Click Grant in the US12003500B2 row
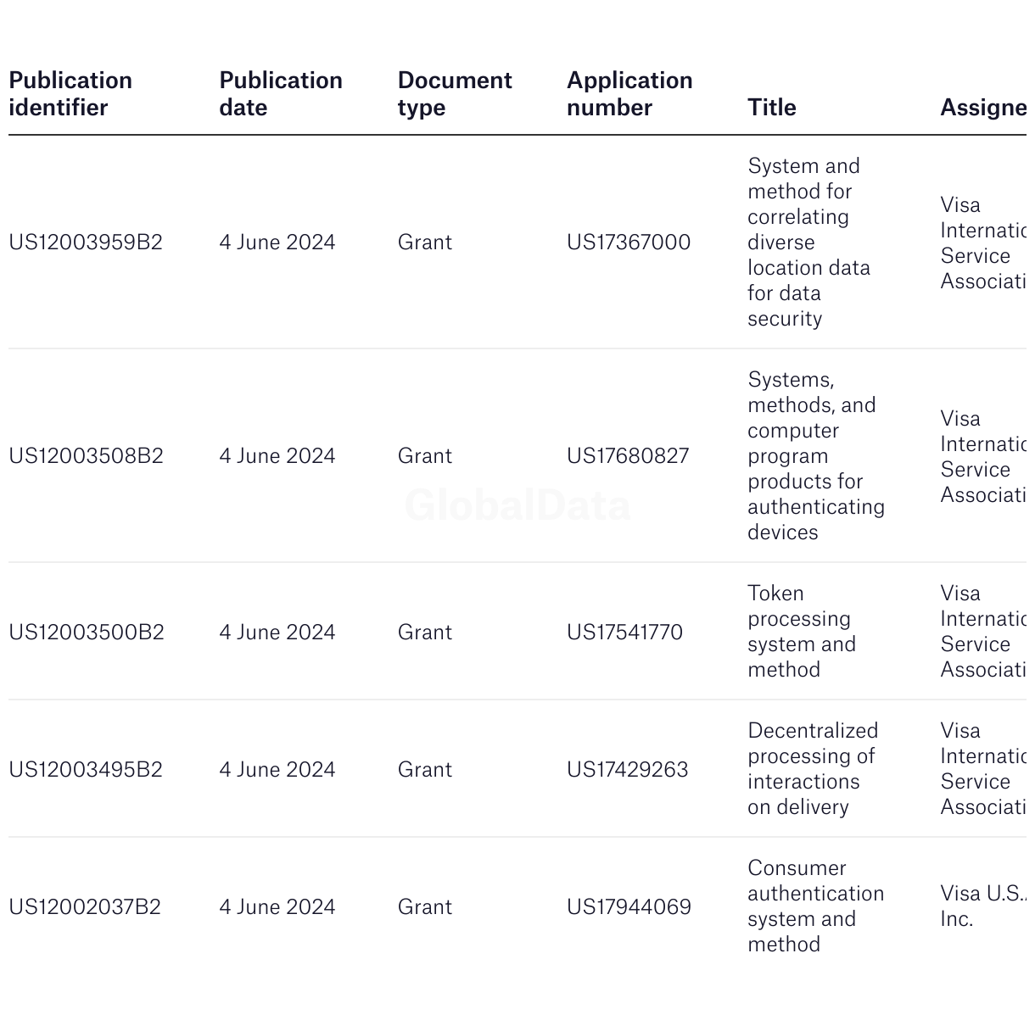1035x1009 pixels. point(425,633)
